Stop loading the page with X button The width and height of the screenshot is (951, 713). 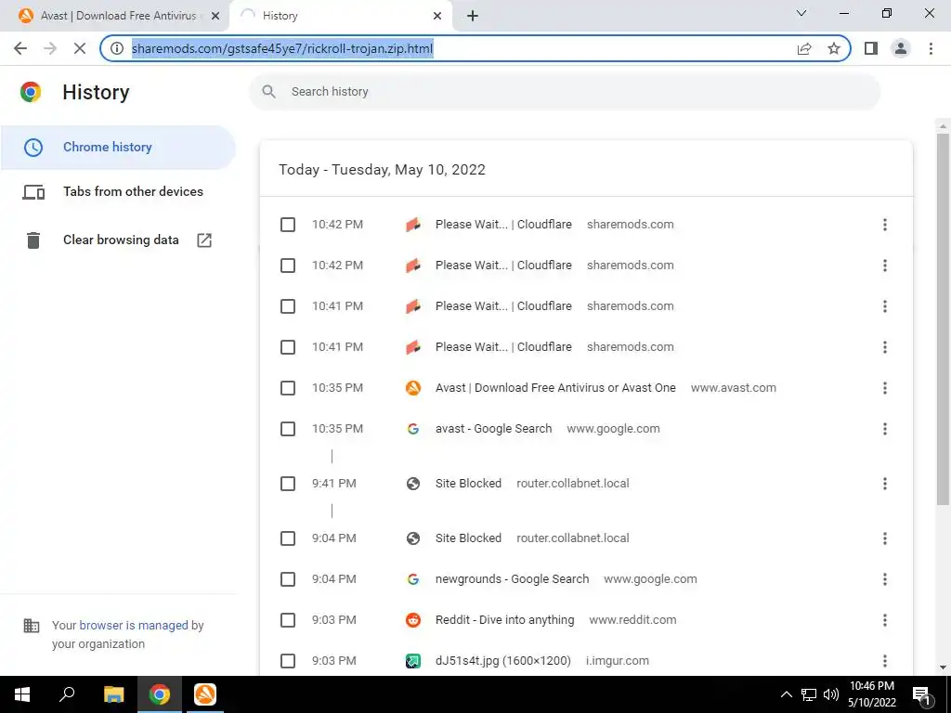pos(80,48)
